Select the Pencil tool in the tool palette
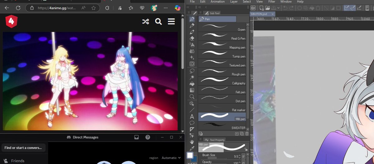This screenshot has height=164, width=374. click(192, 25)
